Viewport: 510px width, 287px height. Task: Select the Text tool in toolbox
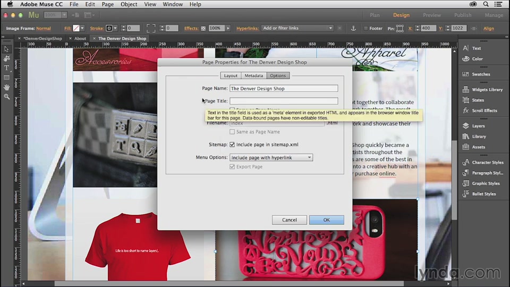point(6,68)
